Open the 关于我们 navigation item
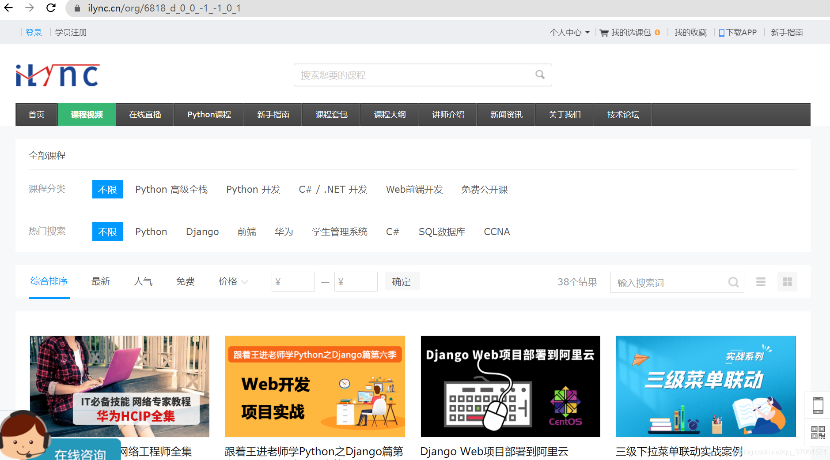This screenshot has height=460, width=830. coord(565,115)
